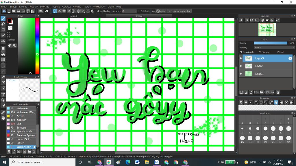
Task: Select the Bucket fill tool
Action: (x=3, y=54)
